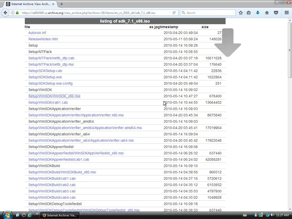This screenshot has width=292, height=219.
Task: Reload the page with the refresh icon
Action: (x=174, y=13)
